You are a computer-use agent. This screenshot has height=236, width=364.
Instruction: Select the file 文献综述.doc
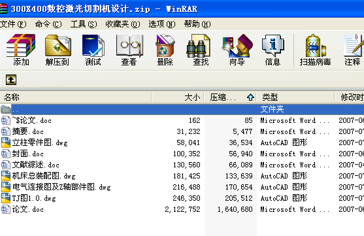36,165
